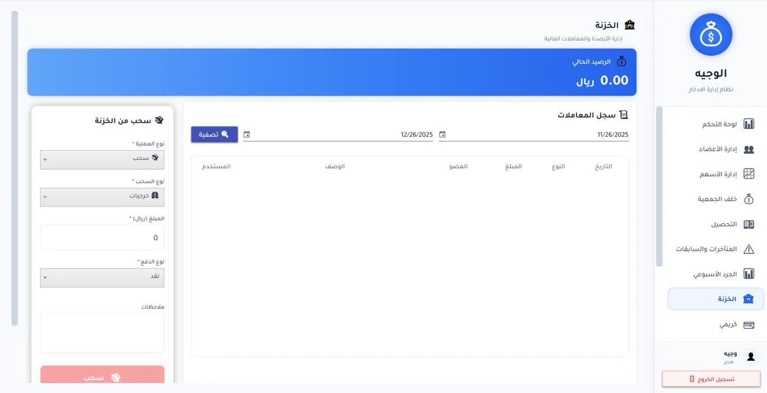Viewport: 767px width, 393px height.
Task: Click the النوع column header
Action: (x=558, y=166)
